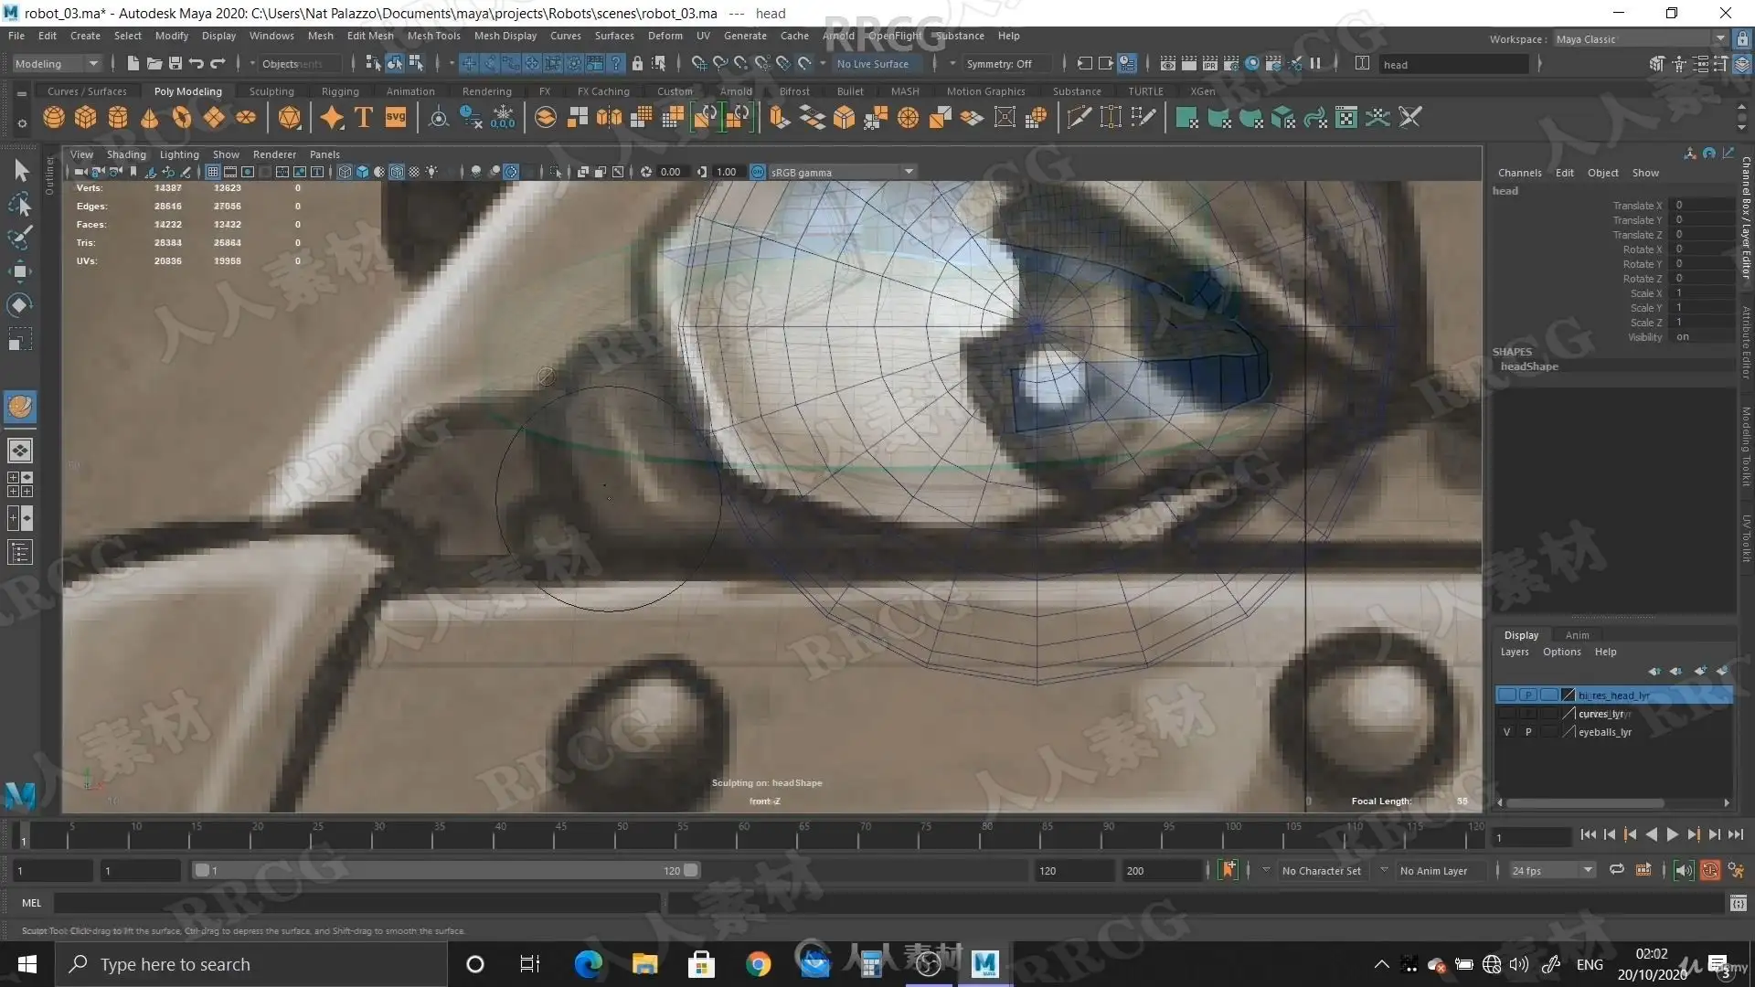Image resolution: width=1755 pixels, height=987 pixels.
Task: Click the polygon Type text tool icon
Action: [363, 118]
